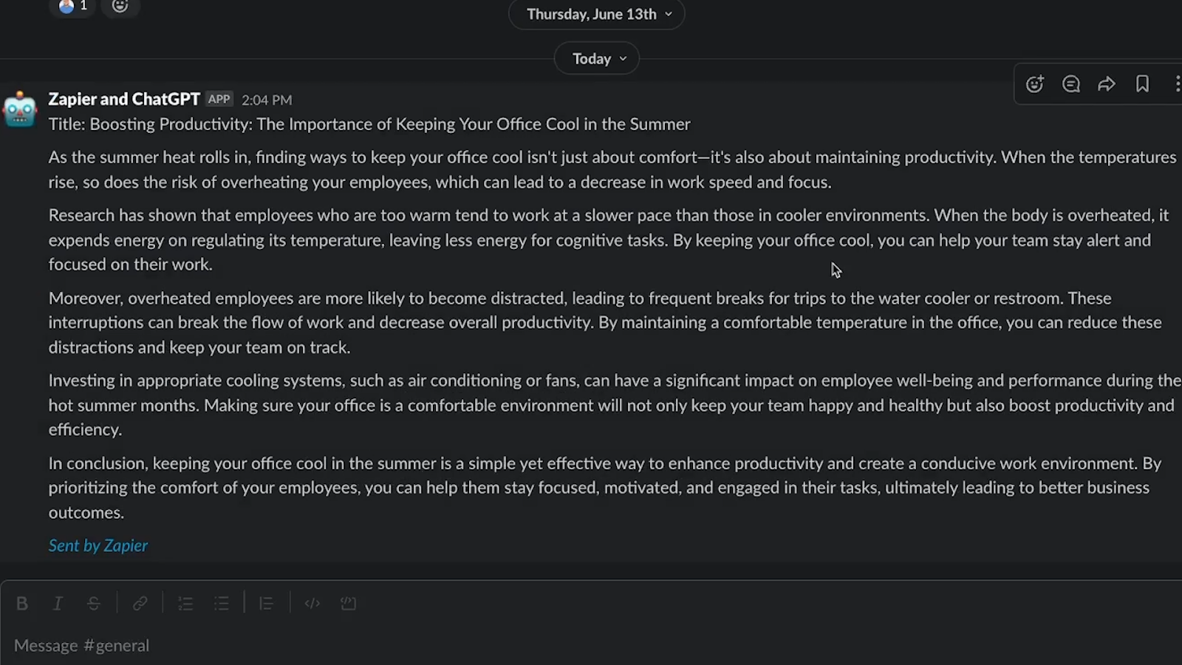Screen dimensions: 1182x665
Task: Reply in thread to the message
Action: tap(1070, 84)
